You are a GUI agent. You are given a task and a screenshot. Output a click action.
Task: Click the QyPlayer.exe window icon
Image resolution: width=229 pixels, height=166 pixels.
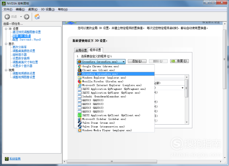[80, 93]
